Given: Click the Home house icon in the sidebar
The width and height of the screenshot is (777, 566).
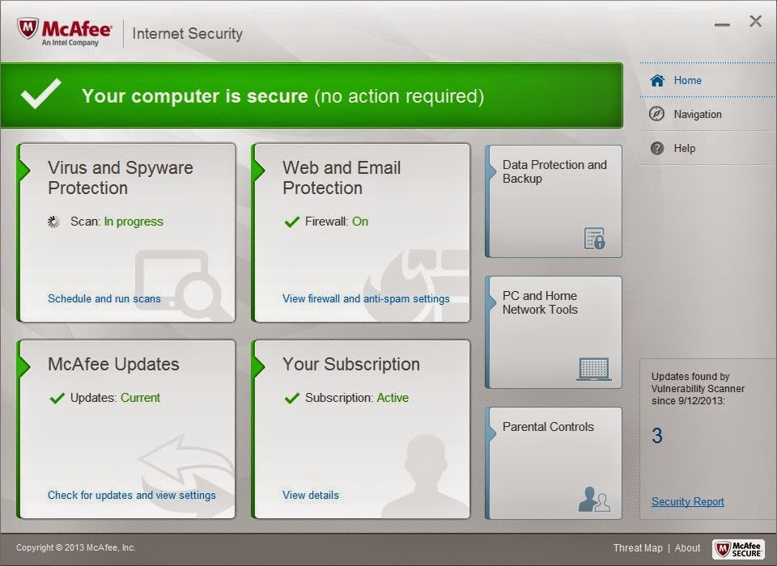Looking at the screenshot, I should [x=659, y=80].
